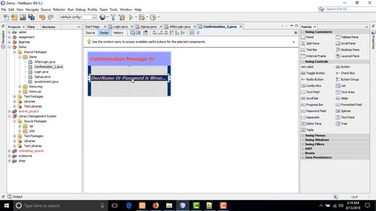
Task: Switch editor to Source view
Action: [x=90, y=33]
